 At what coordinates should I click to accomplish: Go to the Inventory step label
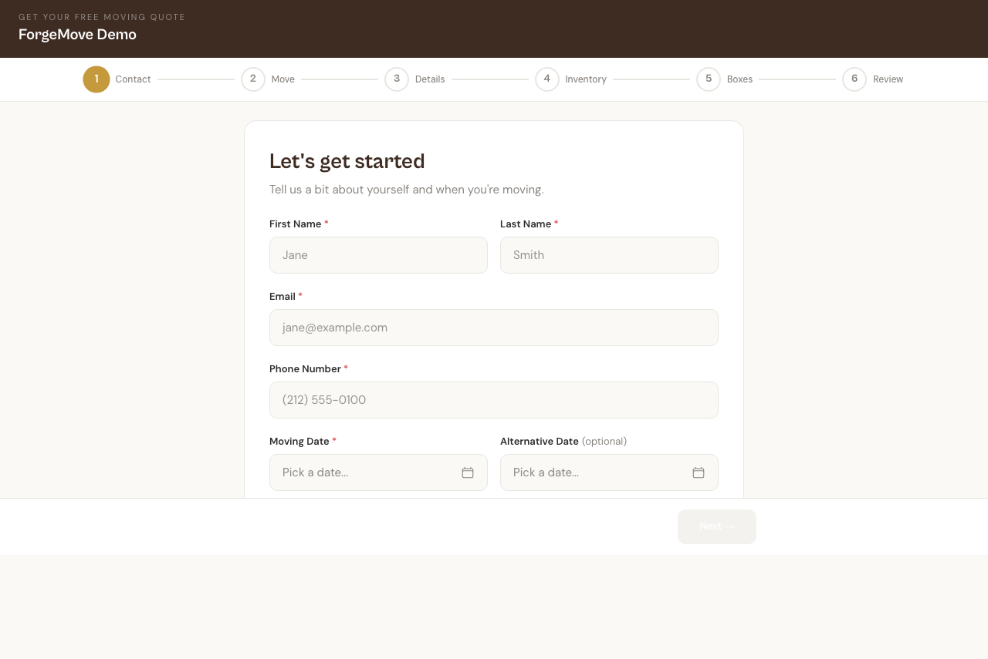pyautogui.click(x=586, y=79)
